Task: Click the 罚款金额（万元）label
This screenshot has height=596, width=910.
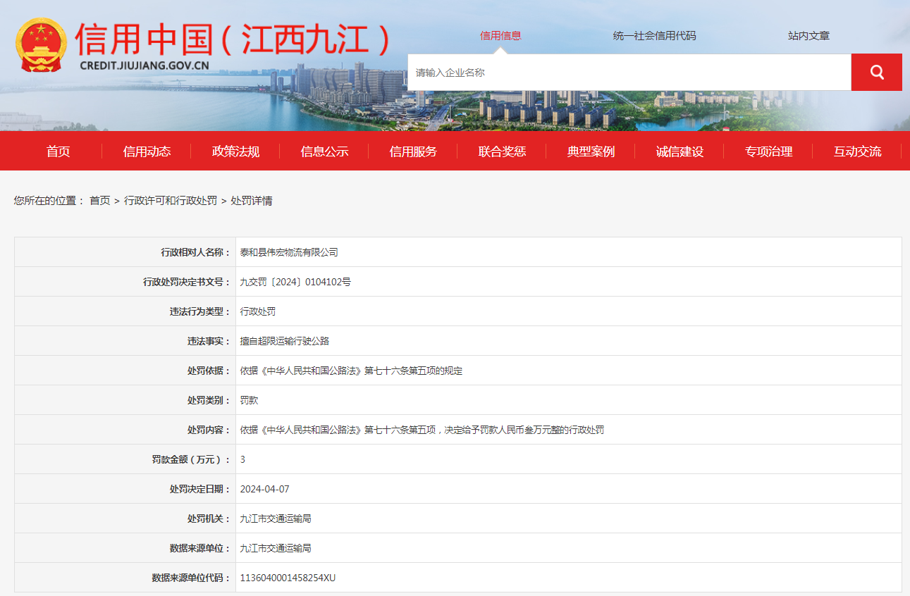Action: click(x=191, y=459)
